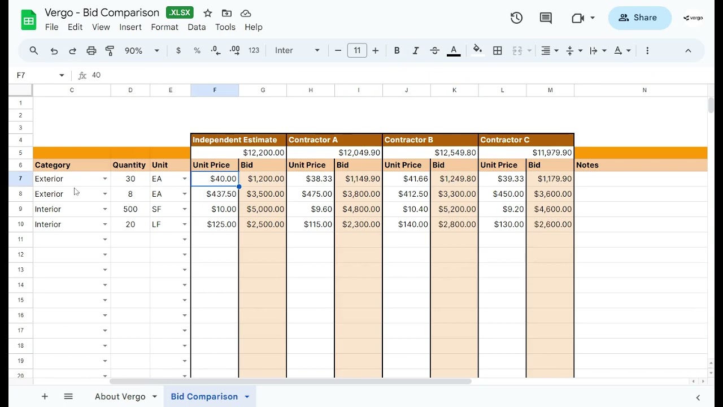Viewport: 723px width, 407px height.
Task: Increase the font size with plus
Action: (376, 51)
